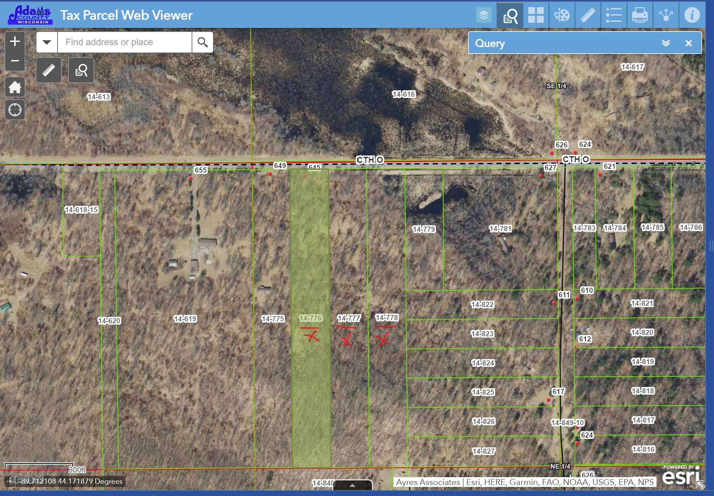
Task: Open the map Legend icon
Action: tap(614, 15)
